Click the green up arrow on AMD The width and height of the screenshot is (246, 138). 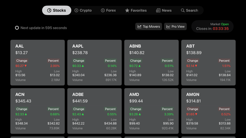click(x=140, y=114)
